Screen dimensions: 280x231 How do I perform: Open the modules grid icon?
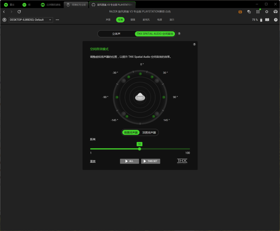coord(258,12)
